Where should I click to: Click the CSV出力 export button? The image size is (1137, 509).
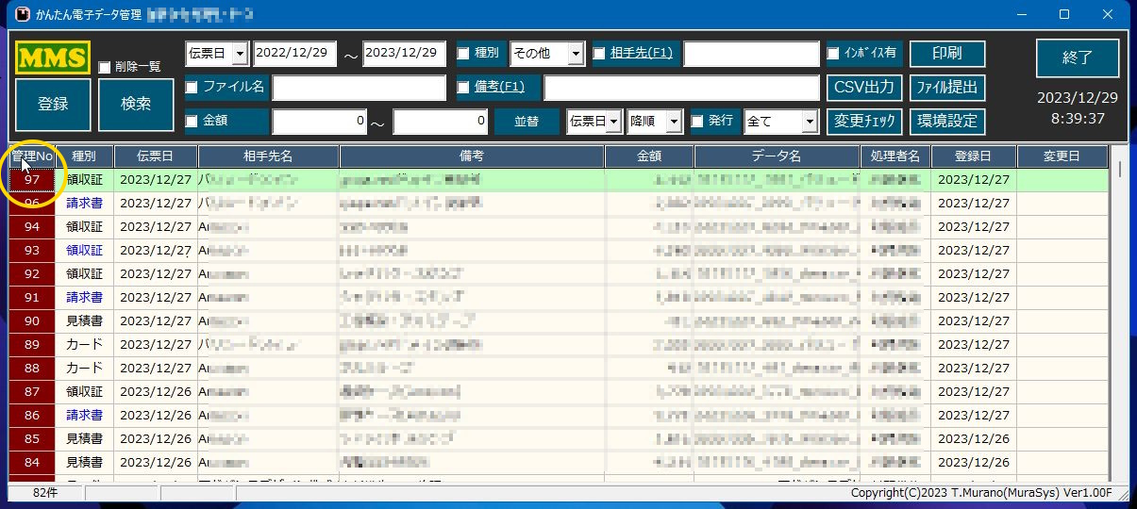865,88
